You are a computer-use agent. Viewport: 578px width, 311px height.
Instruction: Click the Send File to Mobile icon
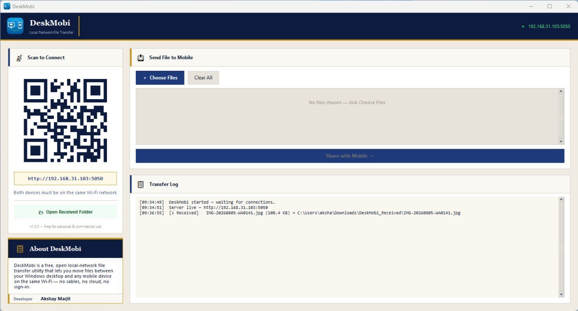[141, 58]
